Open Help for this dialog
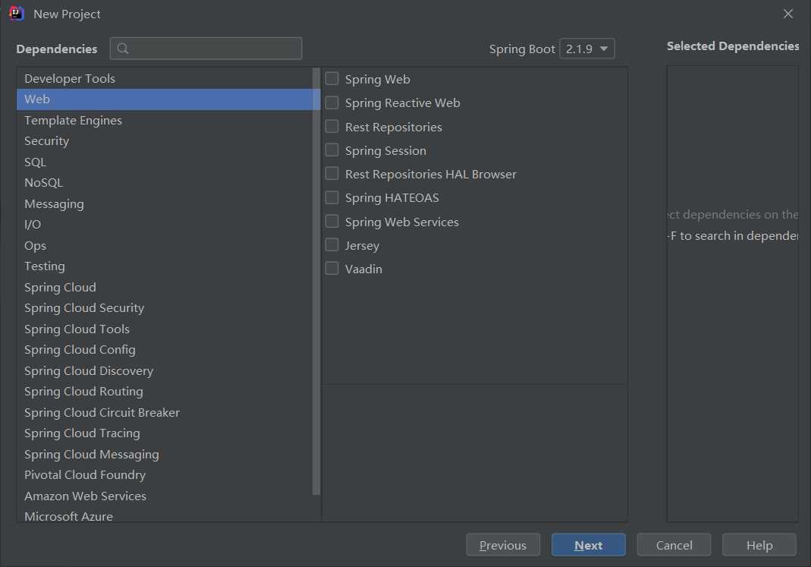The image size is (811, 567). point(759,545)
